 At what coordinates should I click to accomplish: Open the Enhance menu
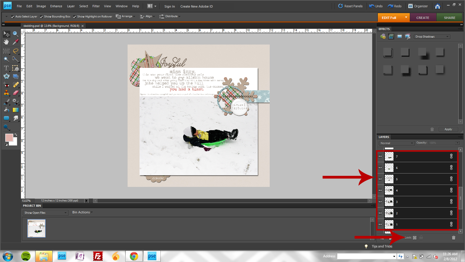(56, 6)
